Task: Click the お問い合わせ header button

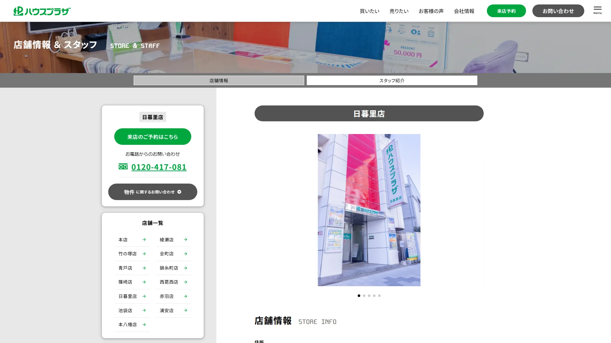Action: point(558,11)
